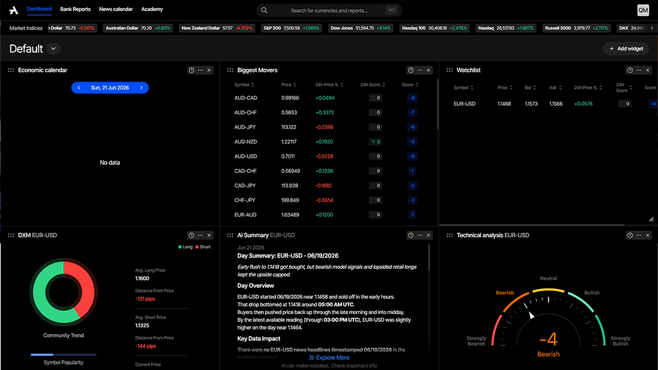Viewport: 658px width, 370px height.
Task: Sort Watchlist by Symbol
Action: [464, 88]
